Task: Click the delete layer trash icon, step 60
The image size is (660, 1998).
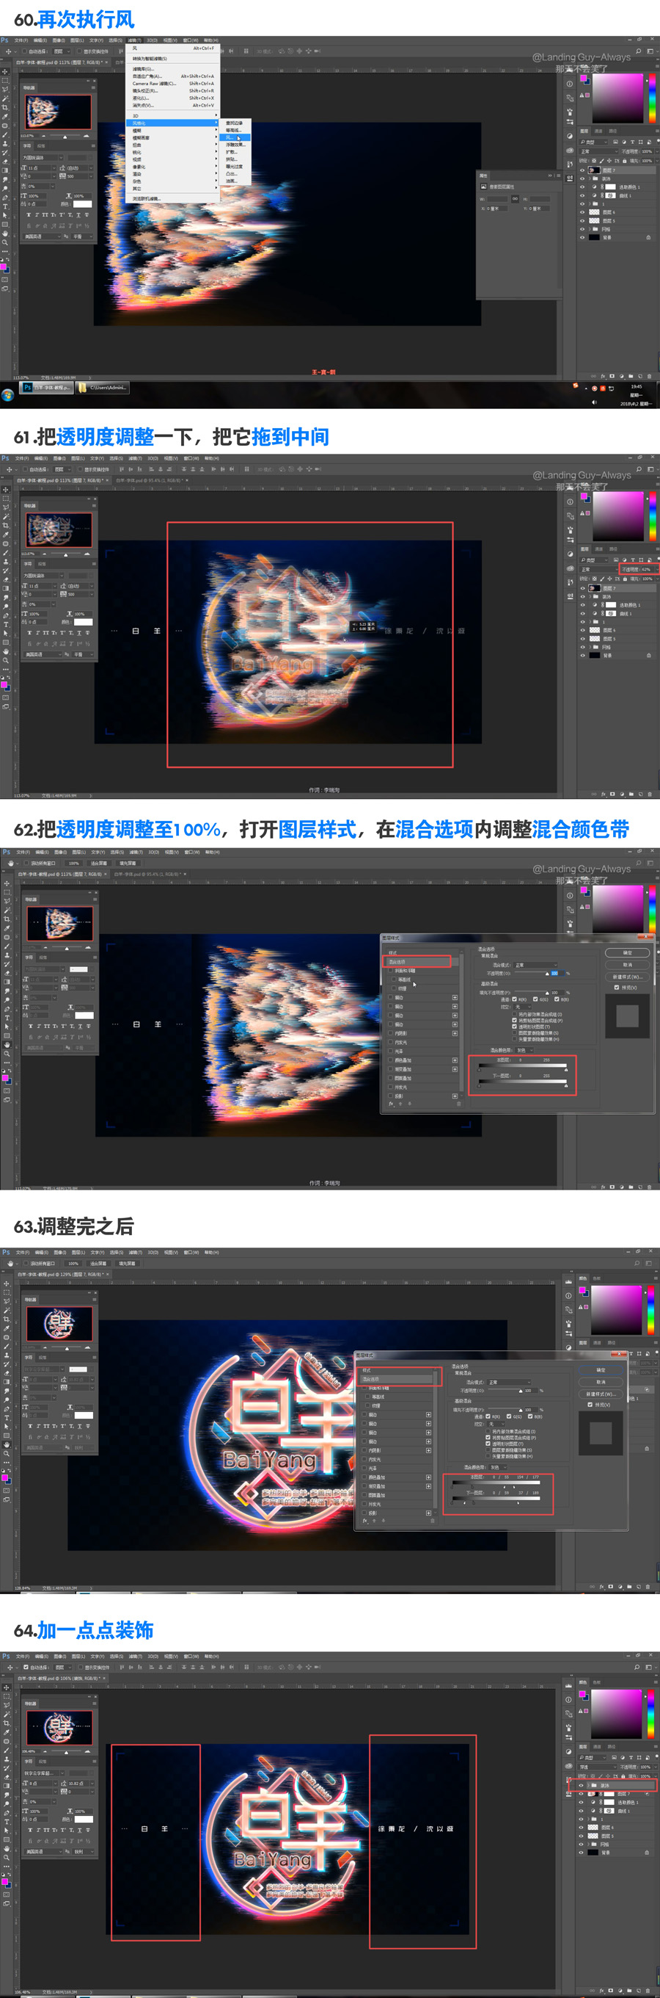Action: click(649, 376)
